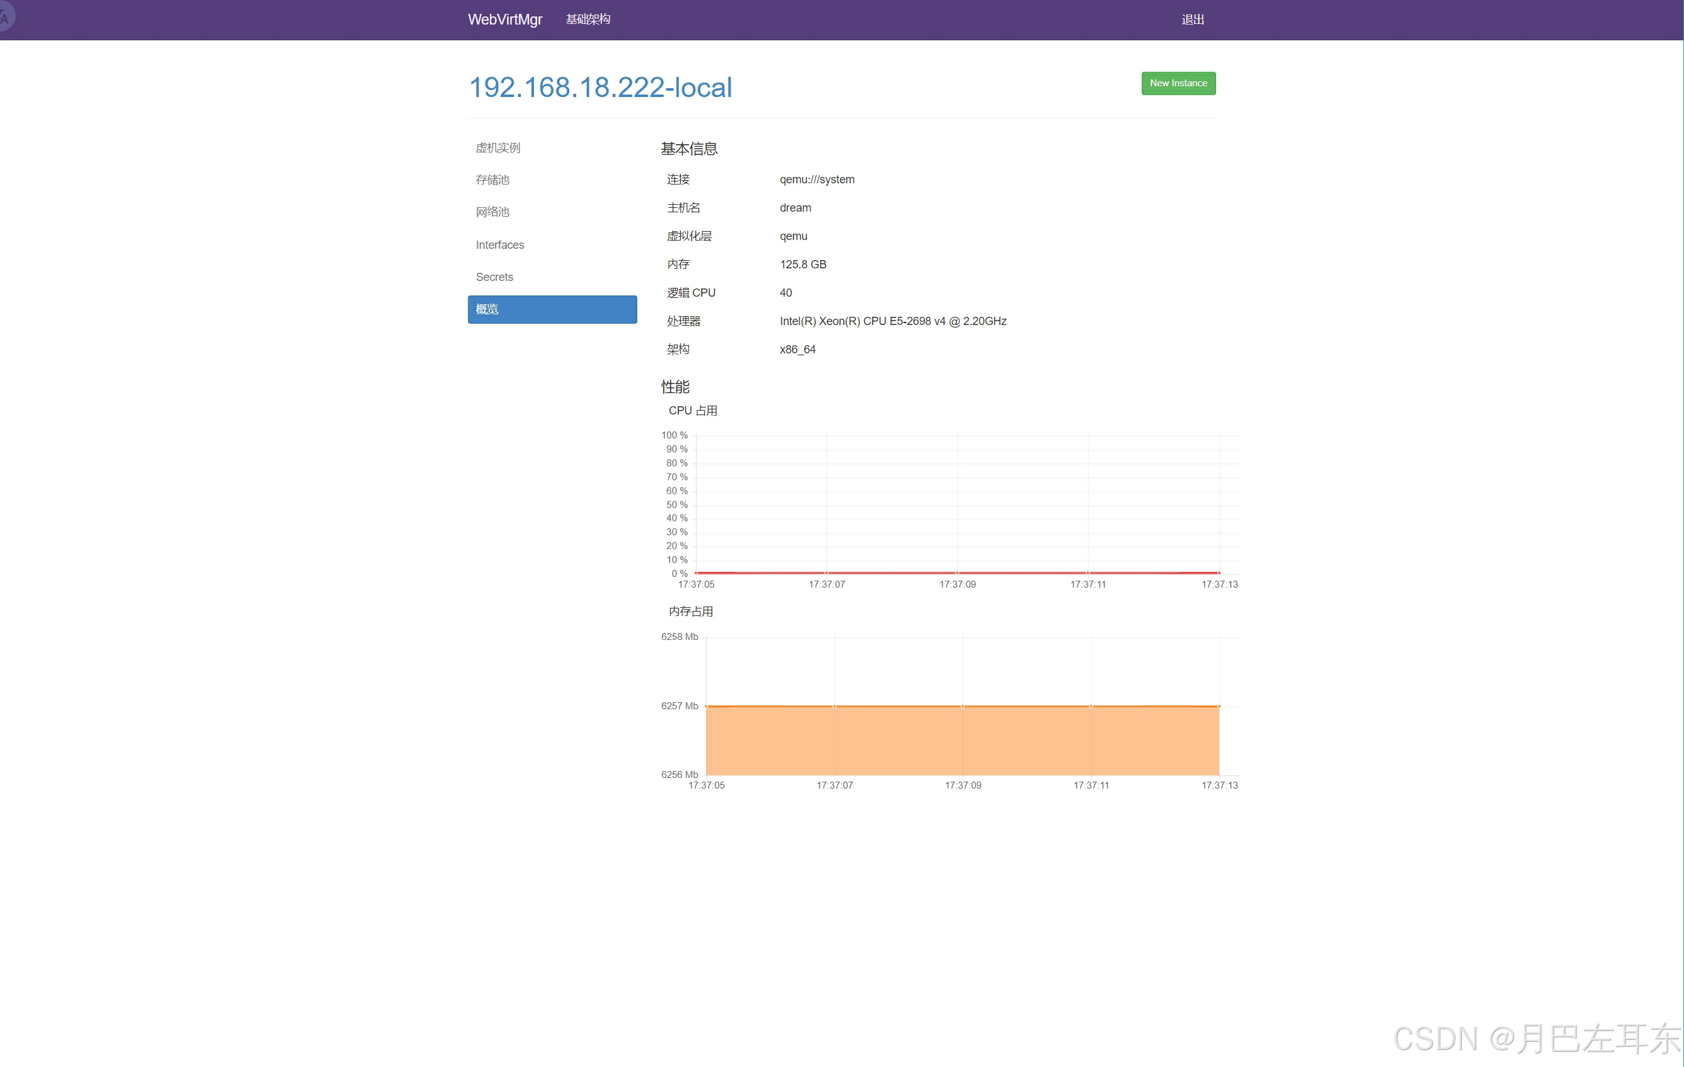This screenshot has height=1067, width=1684.
Task: Click the New Instance button
Action: [1176, 83]
